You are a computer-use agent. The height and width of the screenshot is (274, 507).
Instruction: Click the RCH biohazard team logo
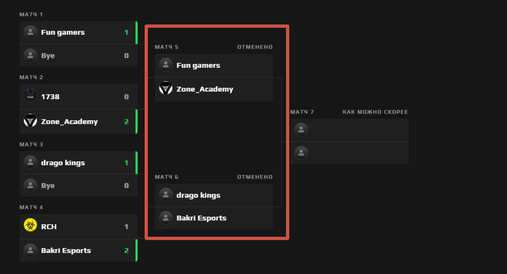[x=30, y=225]
